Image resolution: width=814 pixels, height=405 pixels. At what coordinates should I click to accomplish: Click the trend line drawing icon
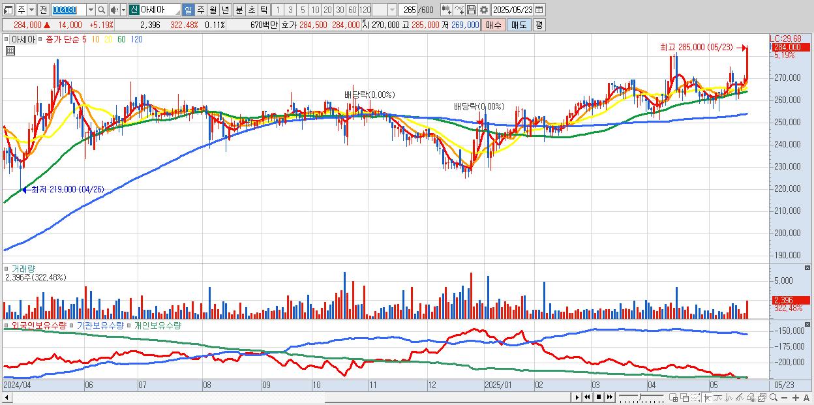coord(718,398)
